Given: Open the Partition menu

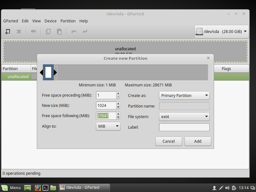Looking at the screenshot, I should point(68,21).
